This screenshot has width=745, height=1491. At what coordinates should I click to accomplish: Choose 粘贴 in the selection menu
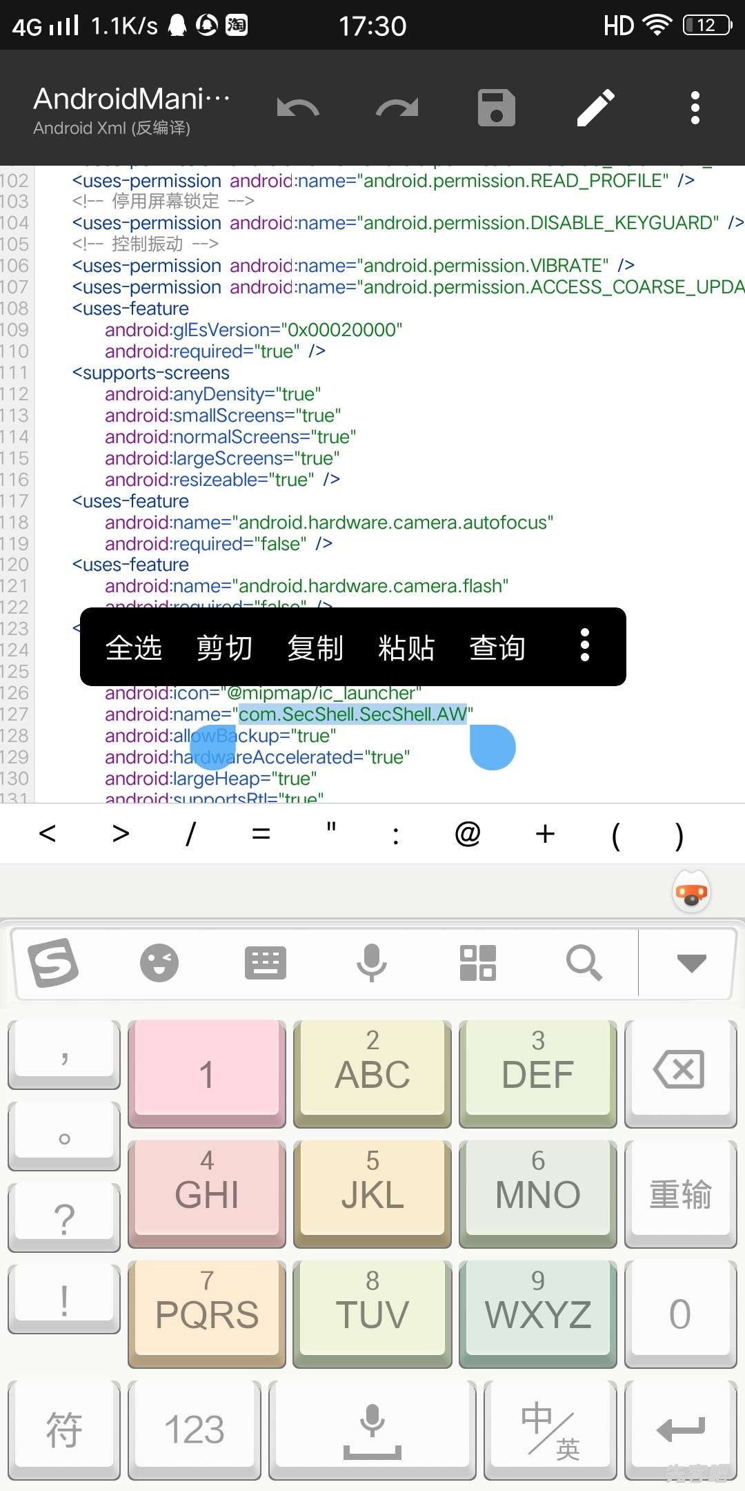point(407,647)
